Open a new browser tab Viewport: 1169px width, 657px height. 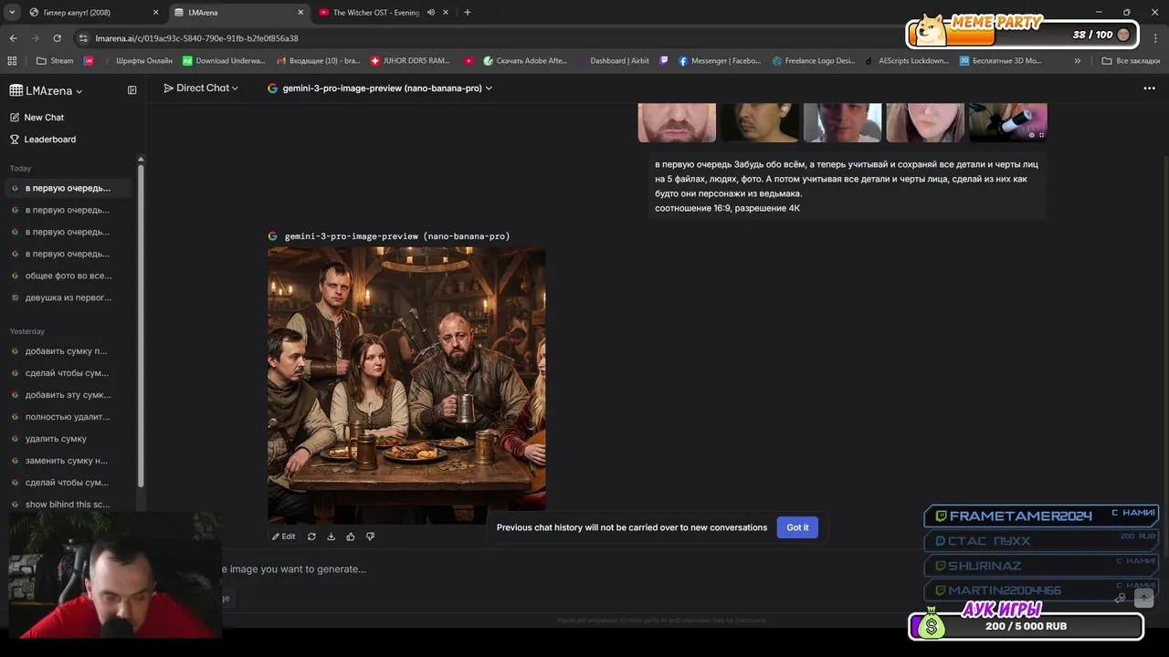pyautogui.click(x=468, y=13)
